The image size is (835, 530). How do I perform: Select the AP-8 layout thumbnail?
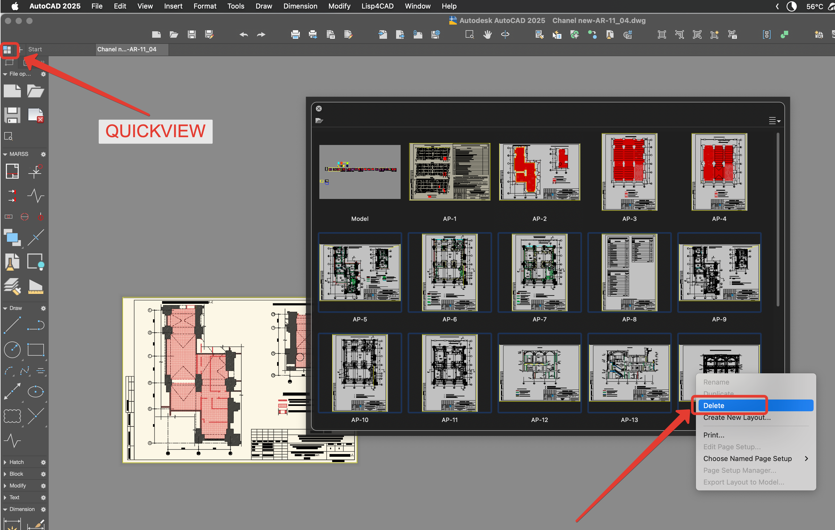(x=629, y=272)
